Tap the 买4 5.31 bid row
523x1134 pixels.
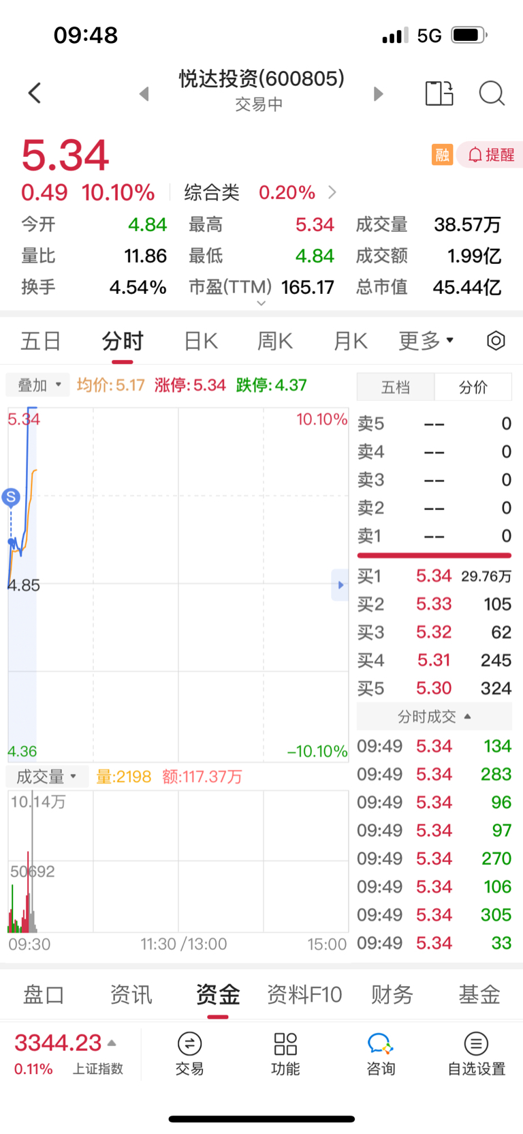pyautogui.click(x=434, y=660)
